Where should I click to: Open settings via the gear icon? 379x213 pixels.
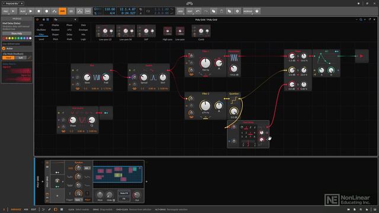coord(237,11)
